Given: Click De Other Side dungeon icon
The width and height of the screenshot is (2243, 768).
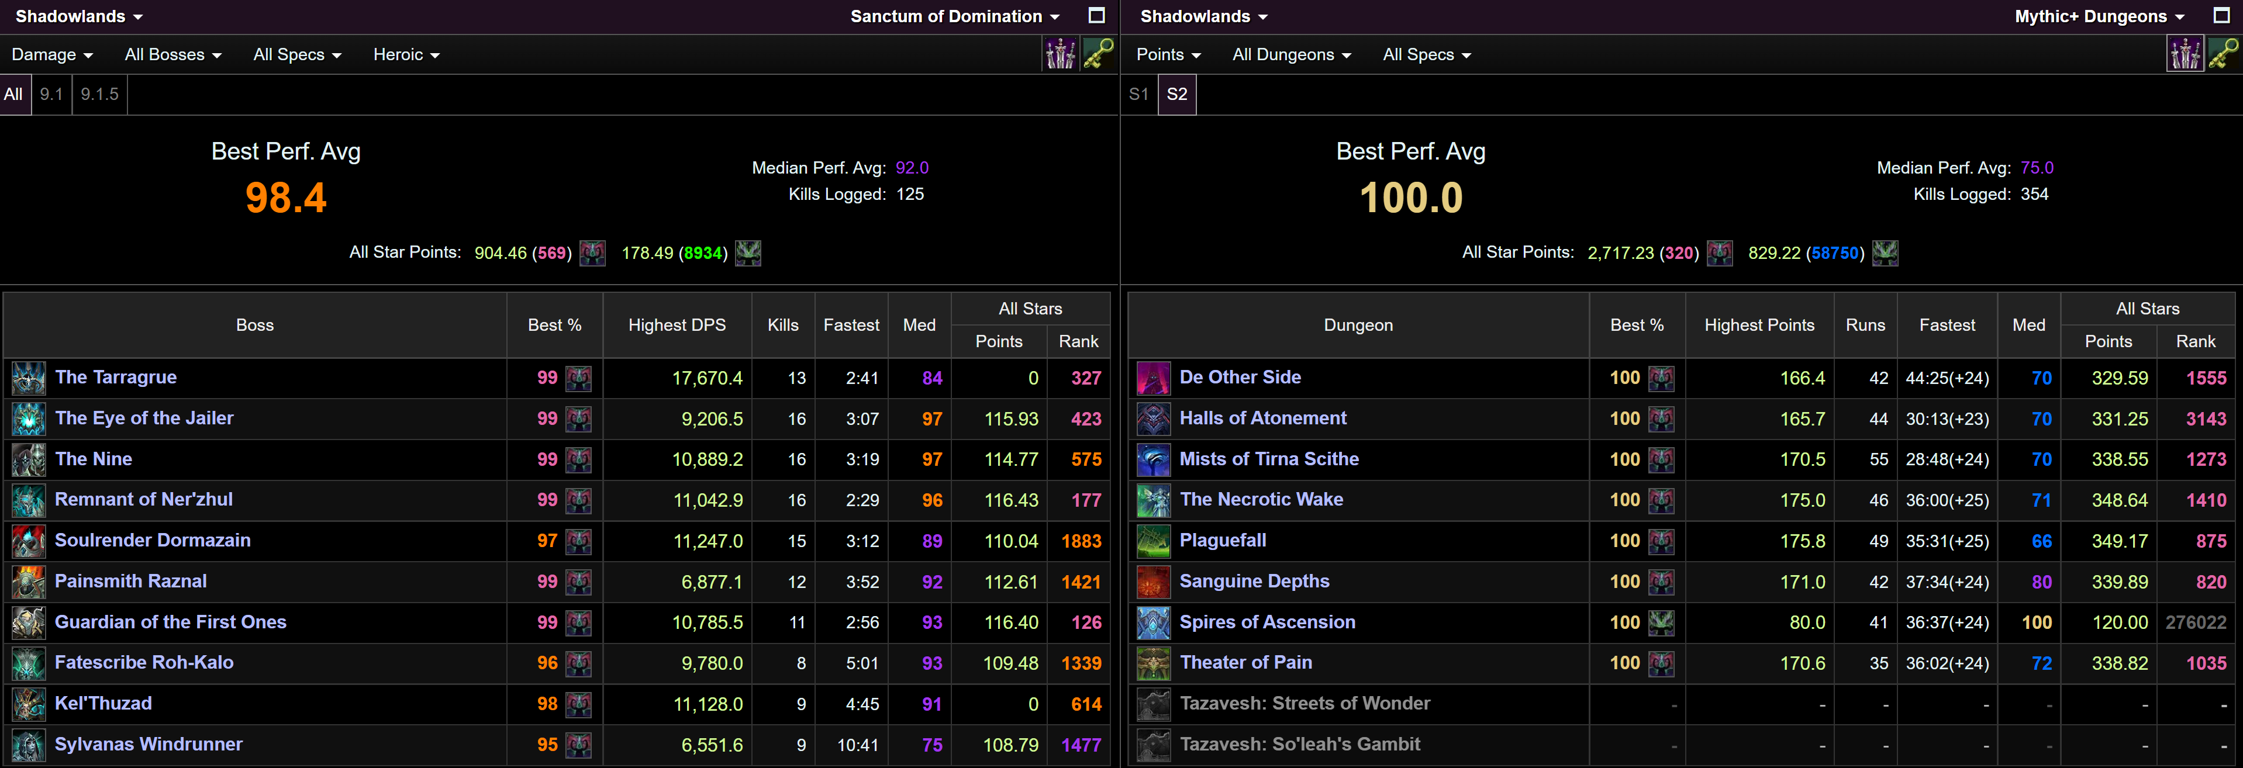Looking at the screenshot, I should [x=1154, y=378].
